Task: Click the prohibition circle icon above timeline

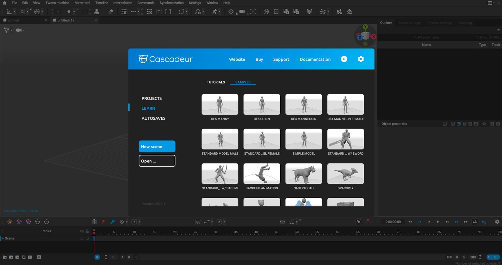Action: click(x=122, y=222)
